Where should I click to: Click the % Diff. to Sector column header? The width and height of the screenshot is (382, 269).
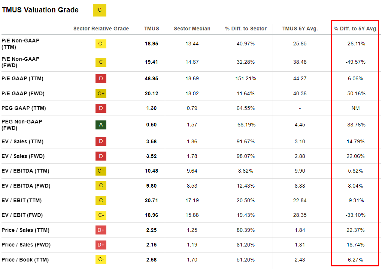pyautogui.click(x=246, y=29)
